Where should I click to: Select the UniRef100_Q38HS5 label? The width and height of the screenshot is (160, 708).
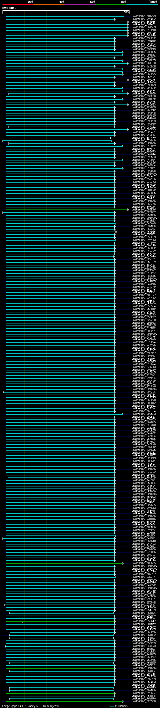(143, 52)
